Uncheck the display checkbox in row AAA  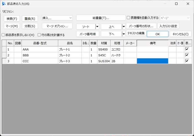click(x=187, y=49)
